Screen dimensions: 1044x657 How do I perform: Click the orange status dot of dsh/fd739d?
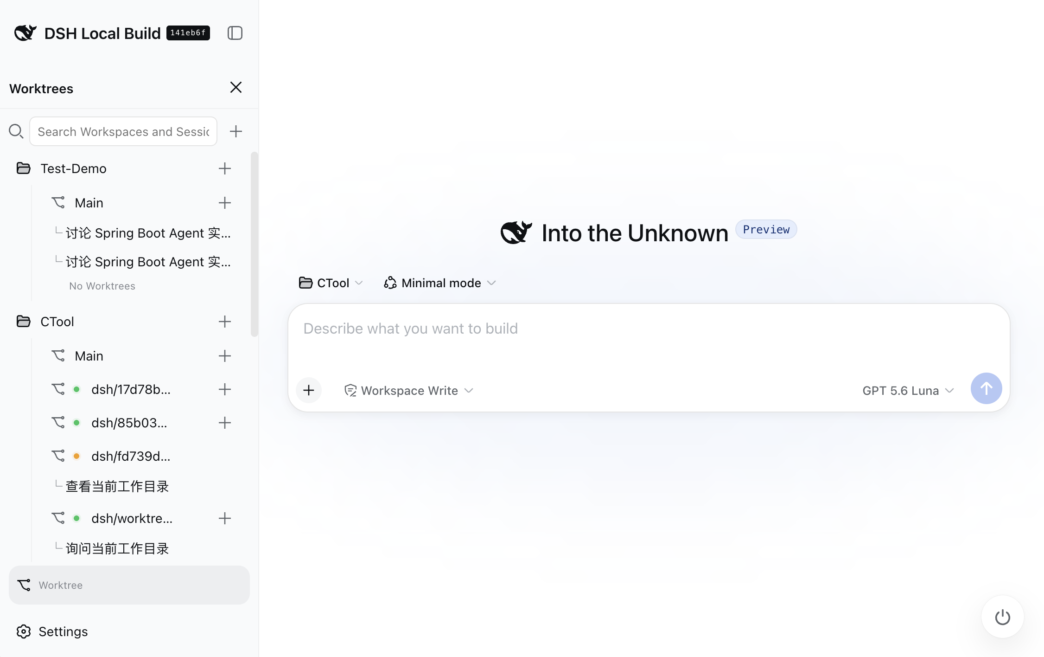pyautogui.click(x=76, y=456)
